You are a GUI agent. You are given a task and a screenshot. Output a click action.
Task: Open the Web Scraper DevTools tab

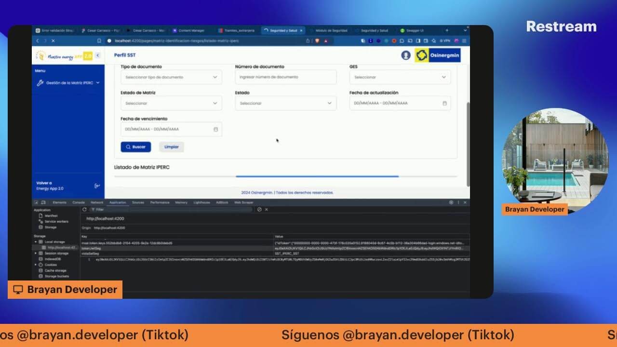pyautogui.click(x=244, y=202)
